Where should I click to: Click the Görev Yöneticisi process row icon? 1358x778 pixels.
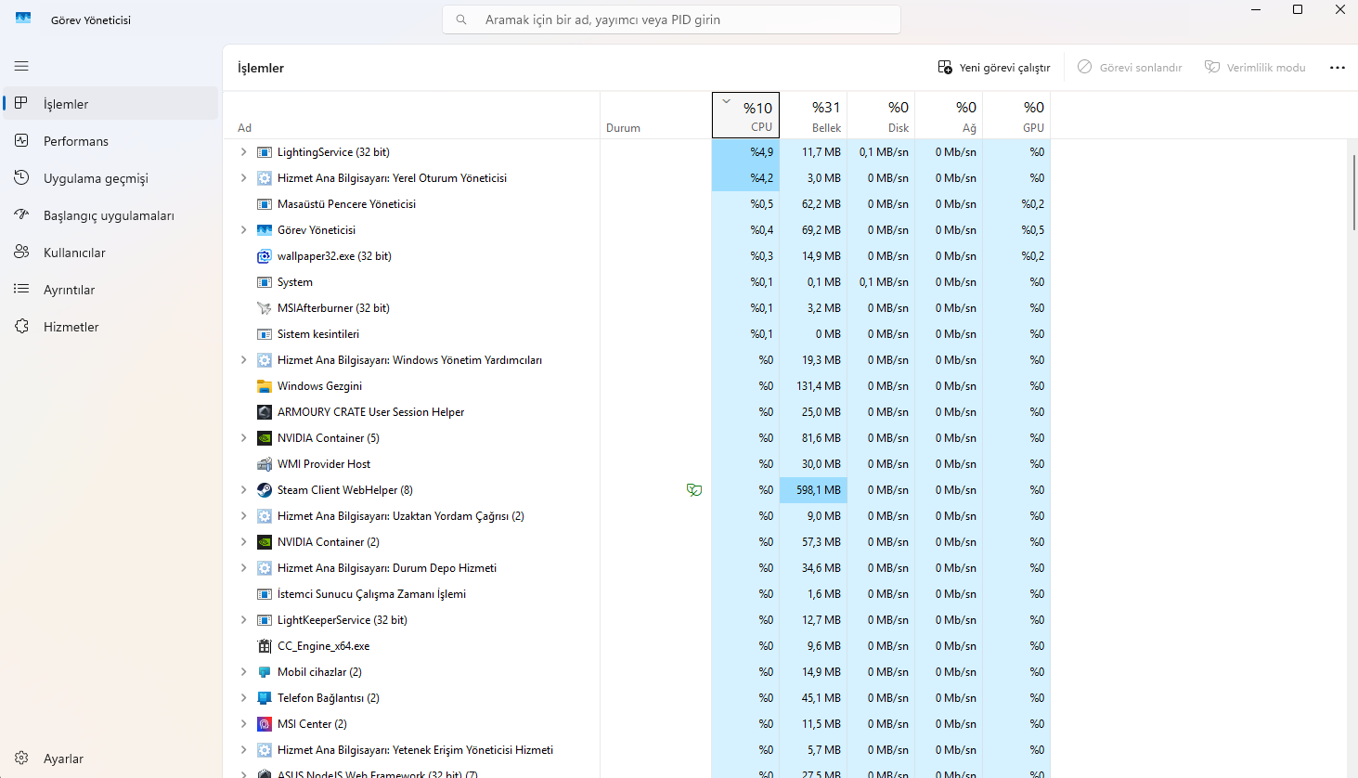point(265,230)
